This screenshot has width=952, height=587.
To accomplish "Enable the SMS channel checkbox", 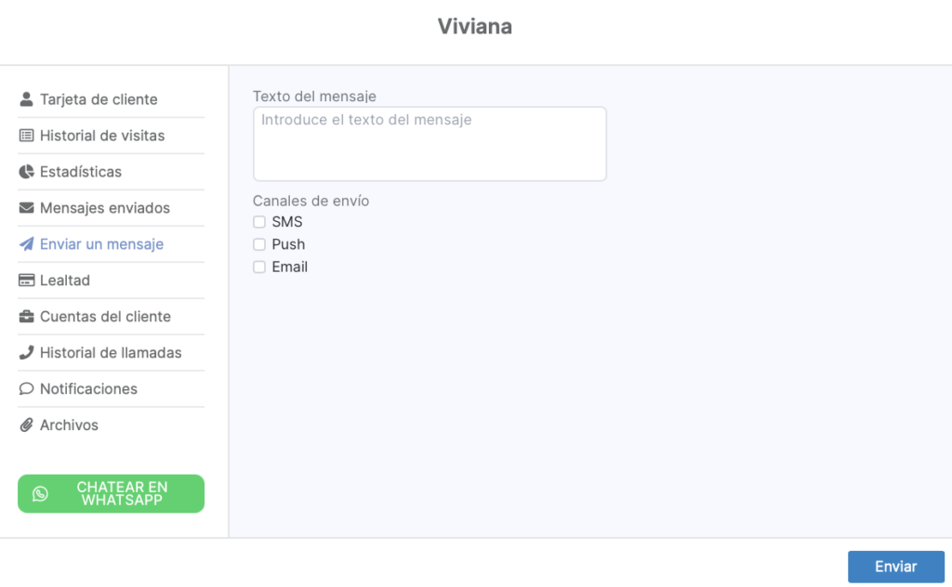I will tap(259, 222).
